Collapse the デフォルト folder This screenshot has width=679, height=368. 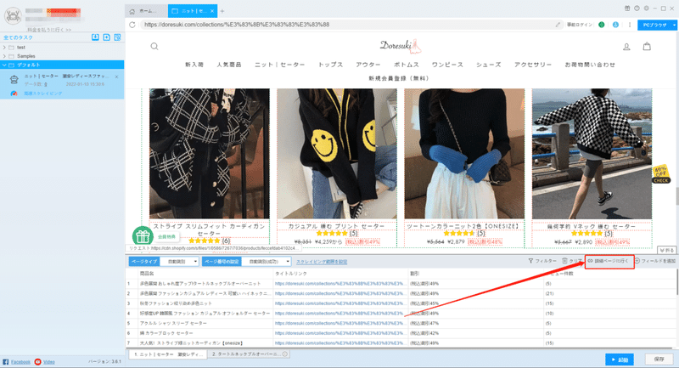4,65
